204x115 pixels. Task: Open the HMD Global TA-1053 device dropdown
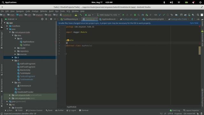click(108, 15)
